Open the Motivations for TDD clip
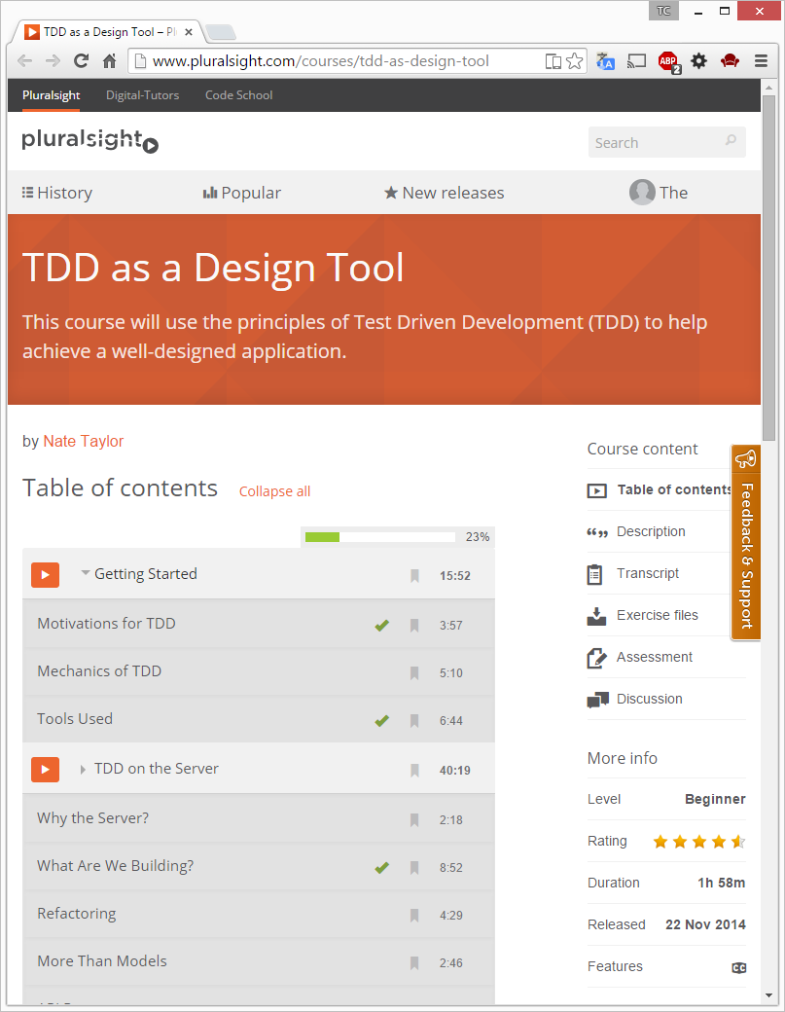 pos(106,624)
